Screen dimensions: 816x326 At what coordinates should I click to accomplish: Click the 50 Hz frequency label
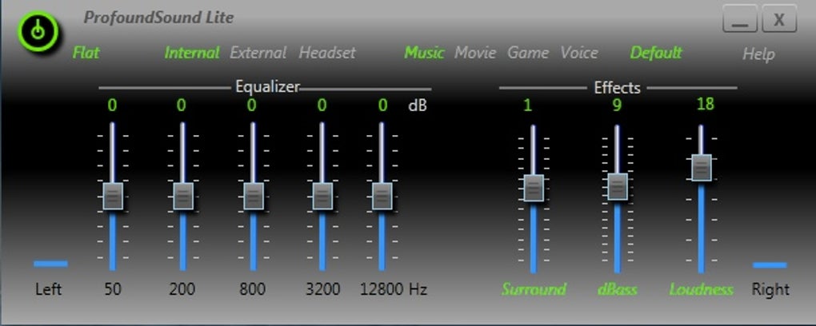coord(113,289)
